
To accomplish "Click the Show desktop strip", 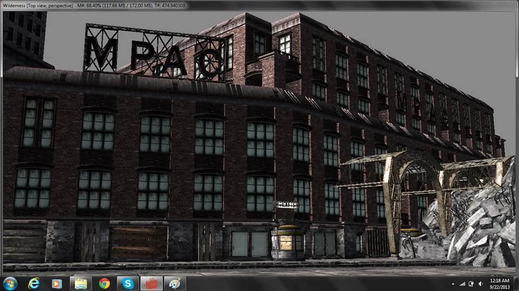I will coord(516,284).
